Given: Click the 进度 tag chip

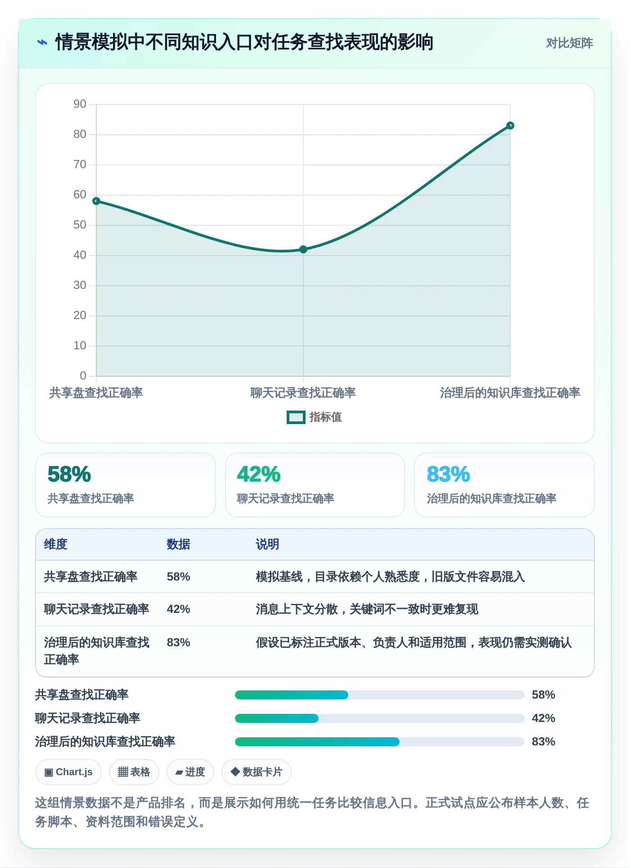Looking at the screenshot, I should coord(190,772).
